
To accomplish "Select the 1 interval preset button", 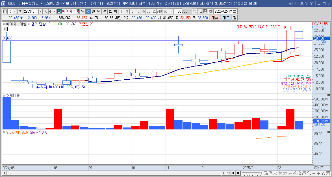I will point(121,11).
